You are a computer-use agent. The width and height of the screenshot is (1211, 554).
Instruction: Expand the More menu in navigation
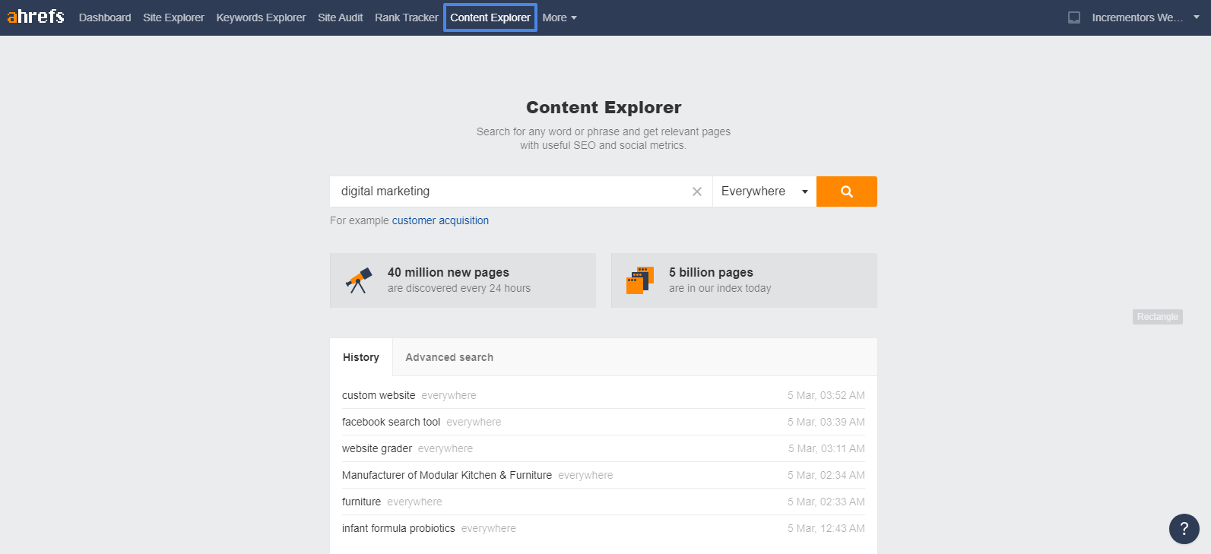click(x=560, y=17)
